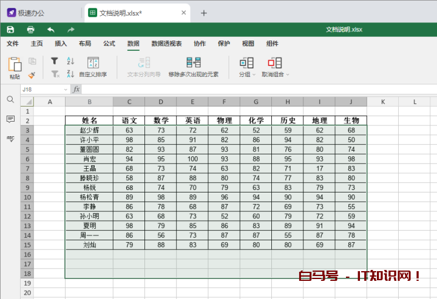Switch to the 插入 tab
Image resolution: width=437 pixels, height=299 pixels.
click(x=61, y=44)
